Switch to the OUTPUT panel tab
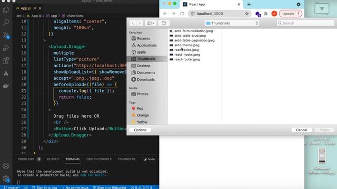 pyautogui.click(x=53, y=159)
